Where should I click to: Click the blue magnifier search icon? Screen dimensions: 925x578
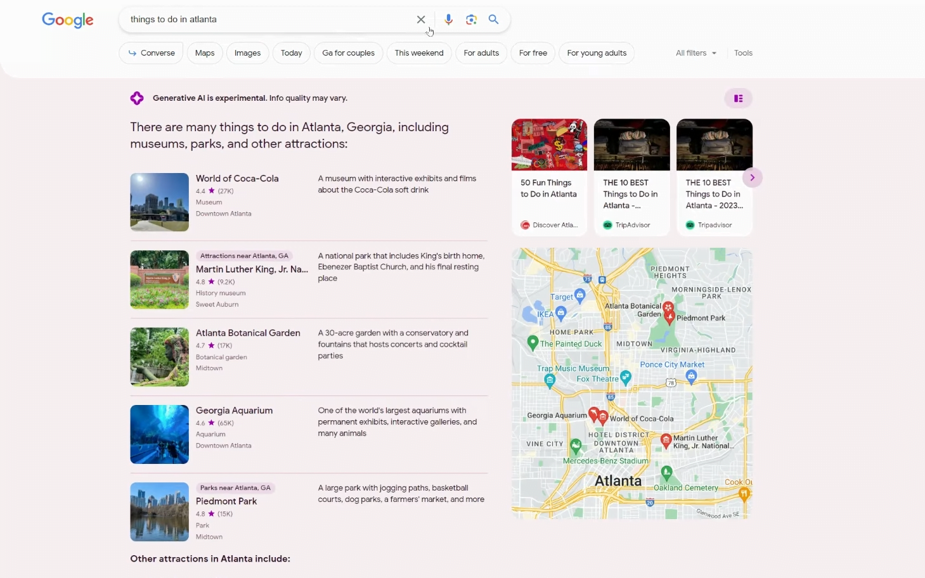(x=493, y=20)
